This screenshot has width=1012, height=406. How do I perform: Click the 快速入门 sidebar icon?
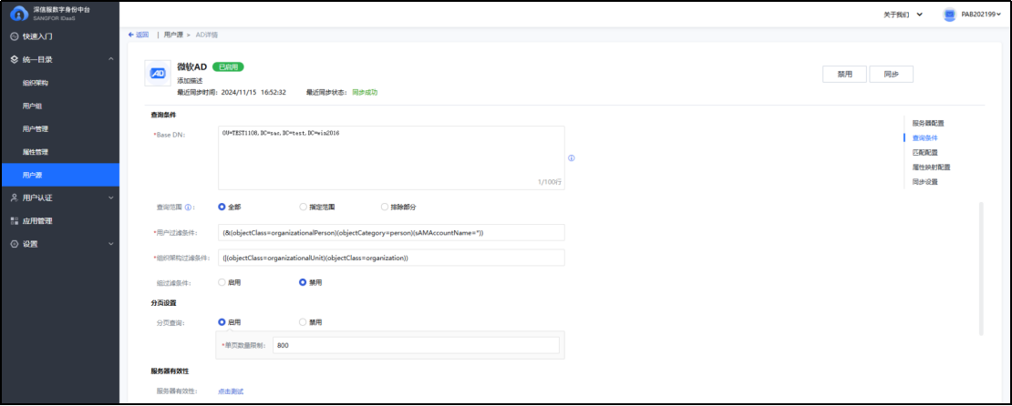coord(14,36)
